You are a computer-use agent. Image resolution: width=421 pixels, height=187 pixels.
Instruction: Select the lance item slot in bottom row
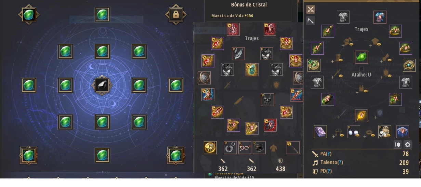click(x=293, y=148)
